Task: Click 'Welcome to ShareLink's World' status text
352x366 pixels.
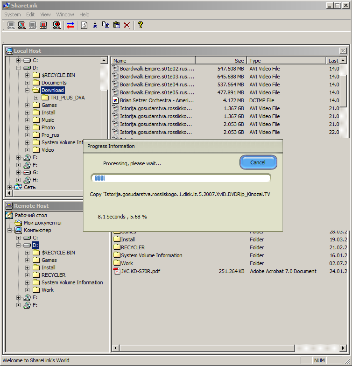Action: coord(36,360)
